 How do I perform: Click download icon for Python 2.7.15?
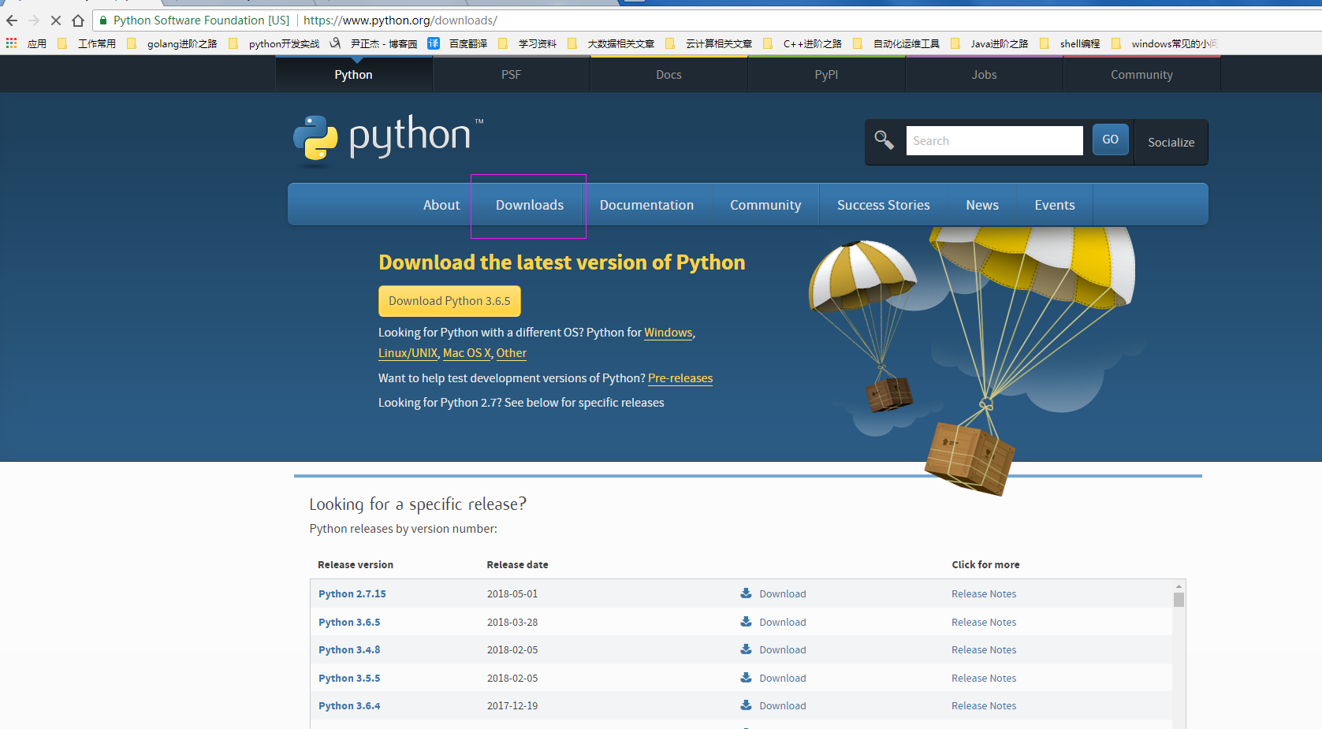pyautogui.click(x=746, y=593)
